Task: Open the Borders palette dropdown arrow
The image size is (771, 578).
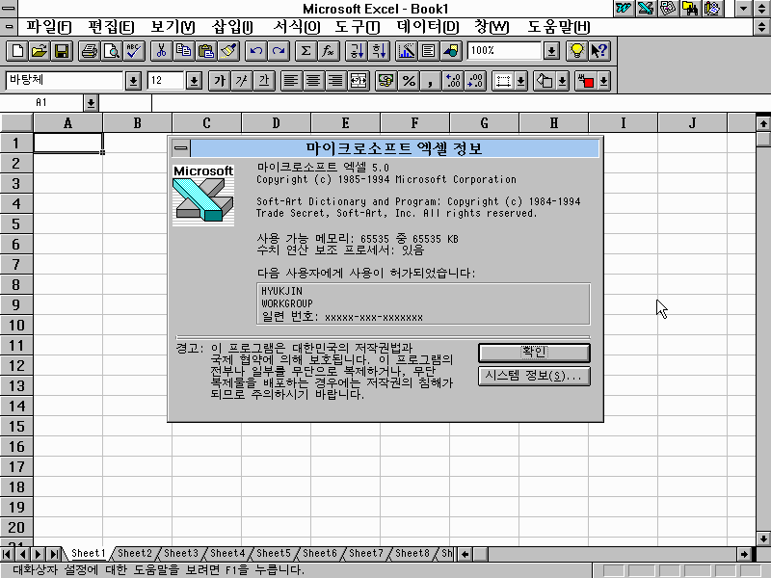Action: (520, 81)
